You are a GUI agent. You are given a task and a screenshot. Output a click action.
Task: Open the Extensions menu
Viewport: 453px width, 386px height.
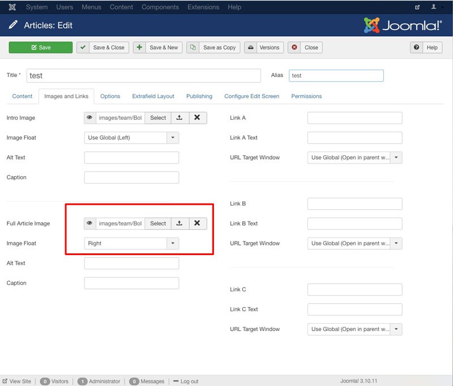[x=203, y=7]
